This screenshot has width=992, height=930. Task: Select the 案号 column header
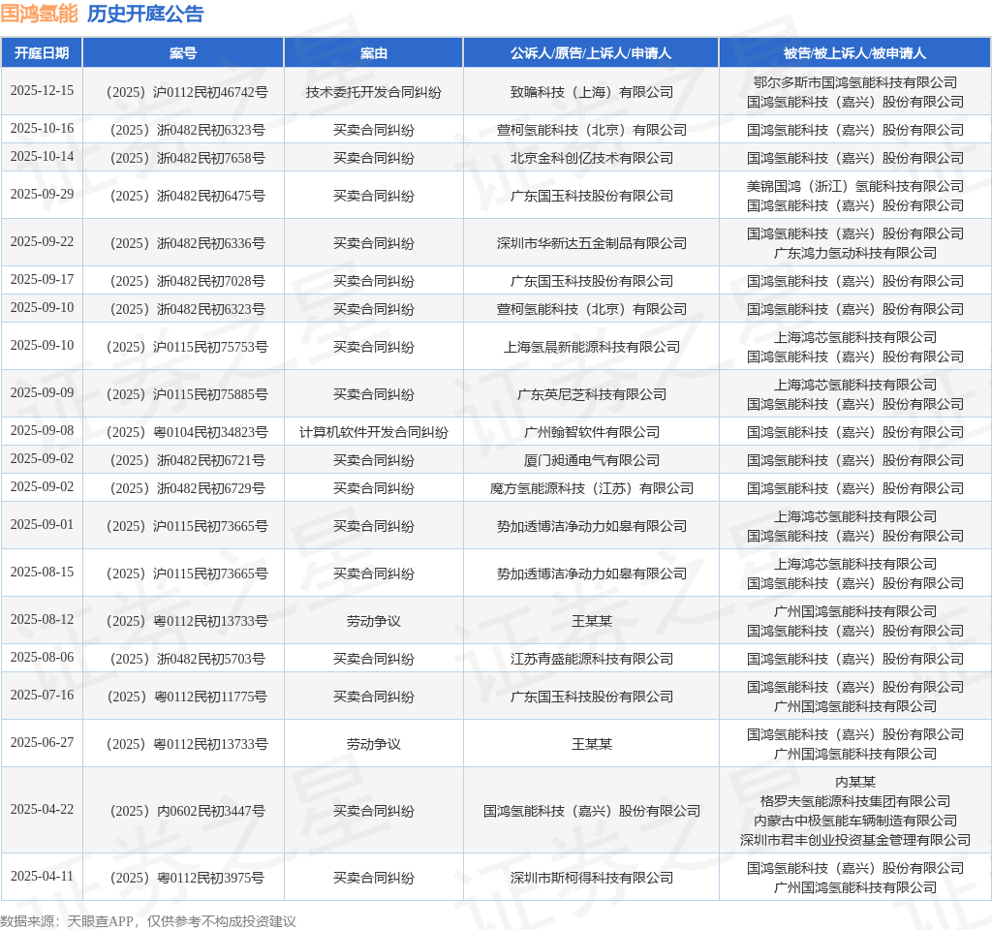click(183, 53)
